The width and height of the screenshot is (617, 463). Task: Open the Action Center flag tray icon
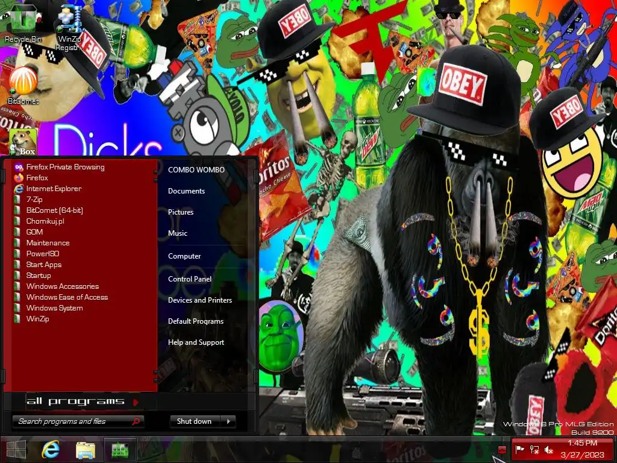click(x=519, y=449)
